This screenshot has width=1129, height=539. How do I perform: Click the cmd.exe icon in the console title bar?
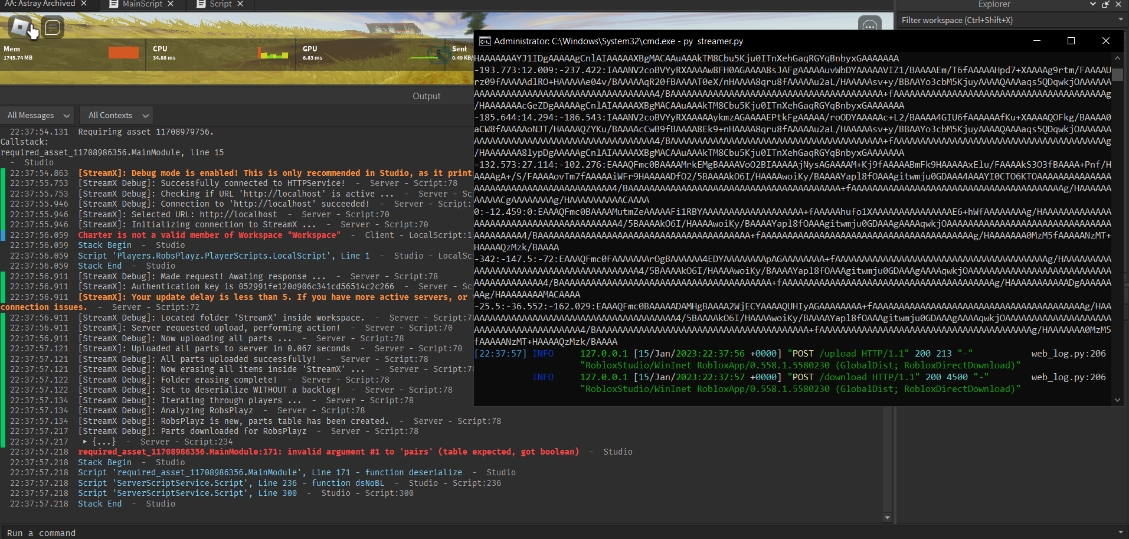coord(485,41)
